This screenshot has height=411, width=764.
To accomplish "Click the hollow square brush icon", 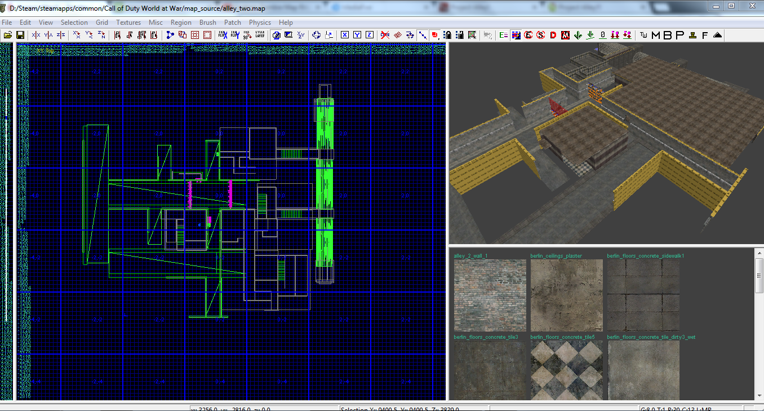I will (194, 35).
